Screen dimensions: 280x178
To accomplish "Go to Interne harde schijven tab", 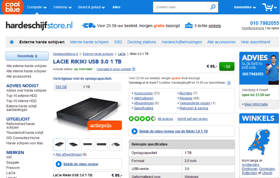I will [x=89, y=42].
